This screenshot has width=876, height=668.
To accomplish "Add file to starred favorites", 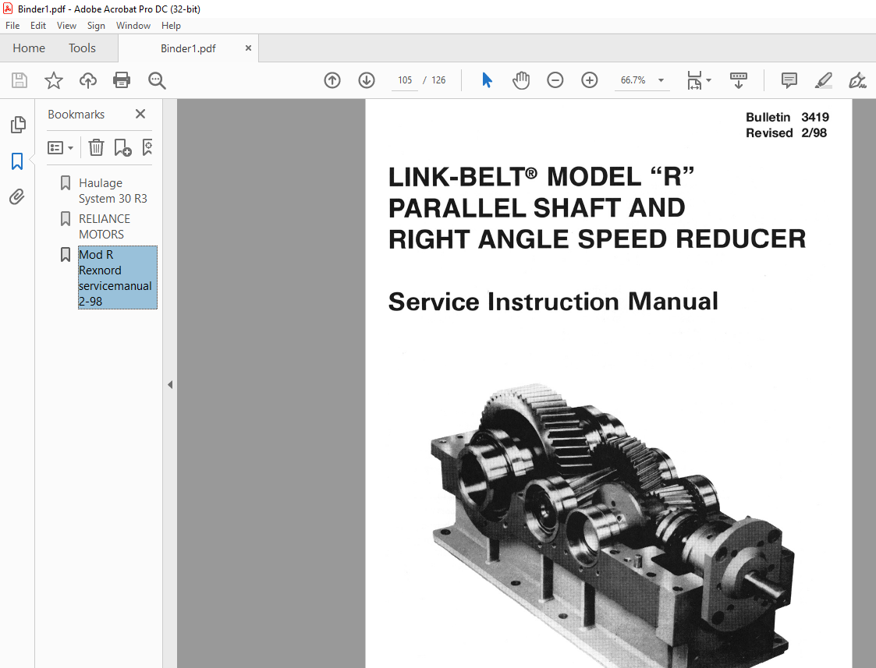I will [x=54, y=80].
